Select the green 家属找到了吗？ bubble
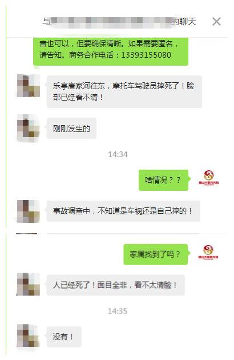 (156, 254)
